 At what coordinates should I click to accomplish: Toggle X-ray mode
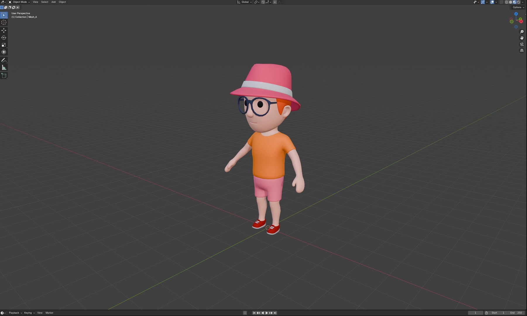click(501, 2)
